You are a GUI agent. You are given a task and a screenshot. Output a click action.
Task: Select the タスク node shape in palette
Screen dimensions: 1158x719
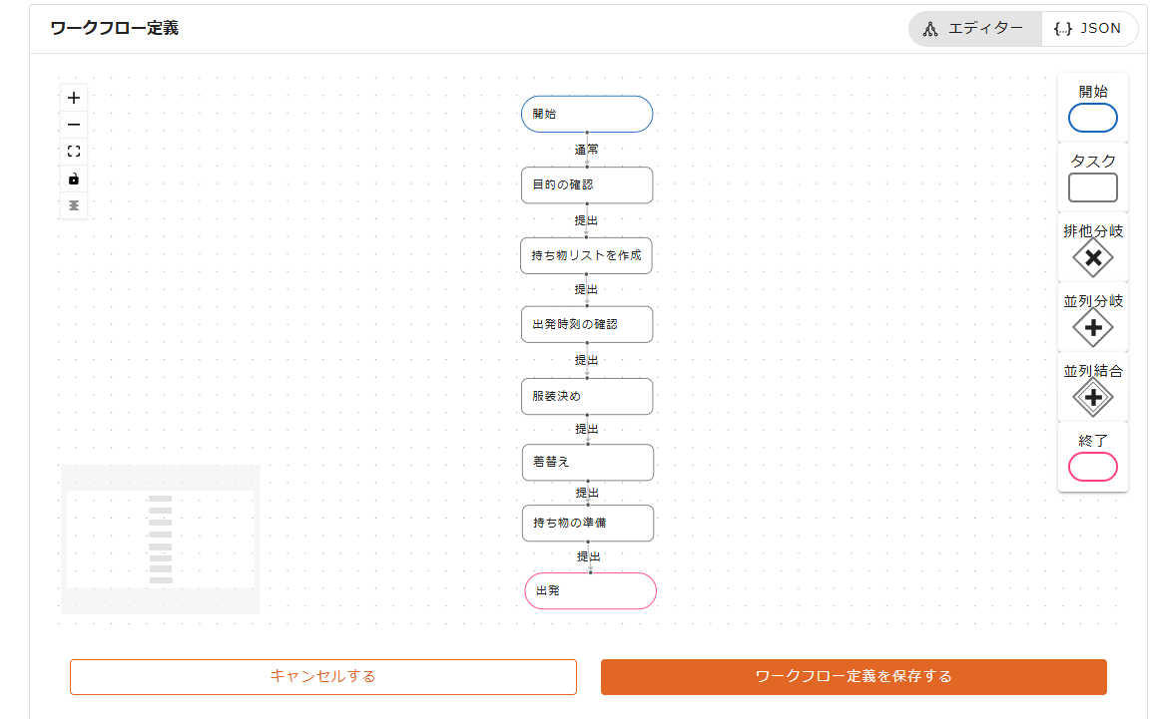[1092, 187]
